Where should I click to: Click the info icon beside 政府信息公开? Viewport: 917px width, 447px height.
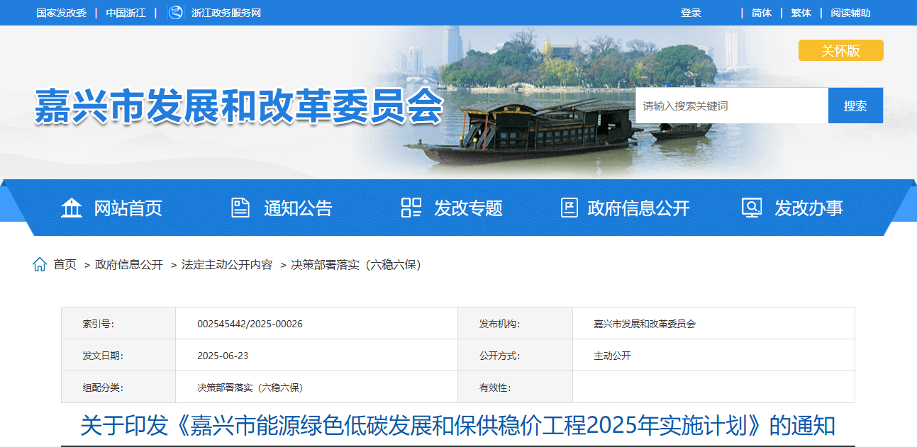tap(569, 208)
